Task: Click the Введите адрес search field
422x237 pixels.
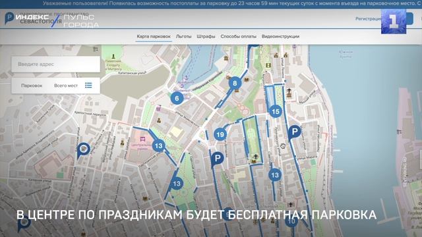Action: 55,65
